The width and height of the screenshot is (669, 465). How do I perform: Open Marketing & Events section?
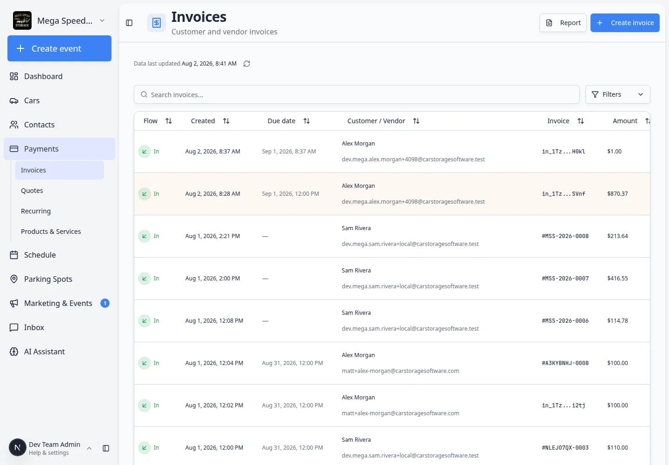click(x=59, y=303)
